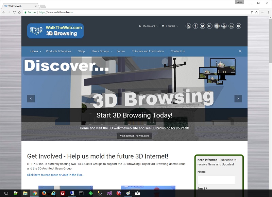Click the 'Start 3D Browsing Today!' heading
272x197 pixels.
tap(134, 115)
